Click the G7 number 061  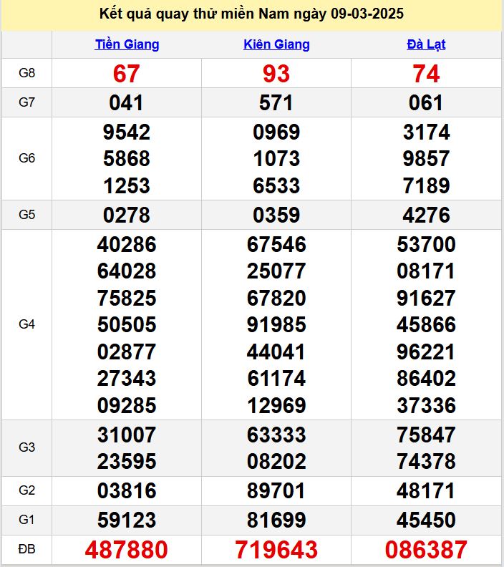(426, 102)
